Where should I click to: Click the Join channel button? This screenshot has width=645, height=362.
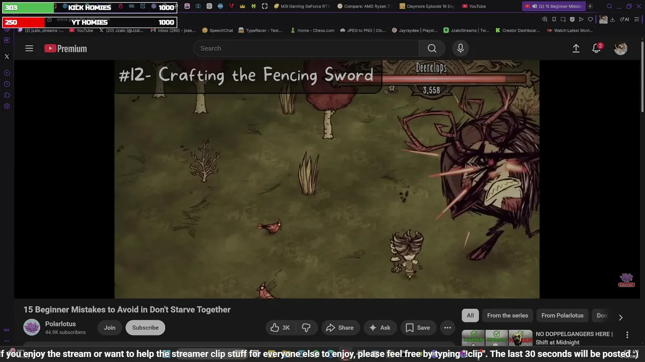click(x=110, y=328)
